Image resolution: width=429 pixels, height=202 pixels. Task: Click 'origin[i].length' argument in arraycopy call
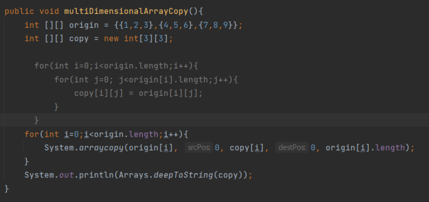pyautogui.click(x=365, y=148)
